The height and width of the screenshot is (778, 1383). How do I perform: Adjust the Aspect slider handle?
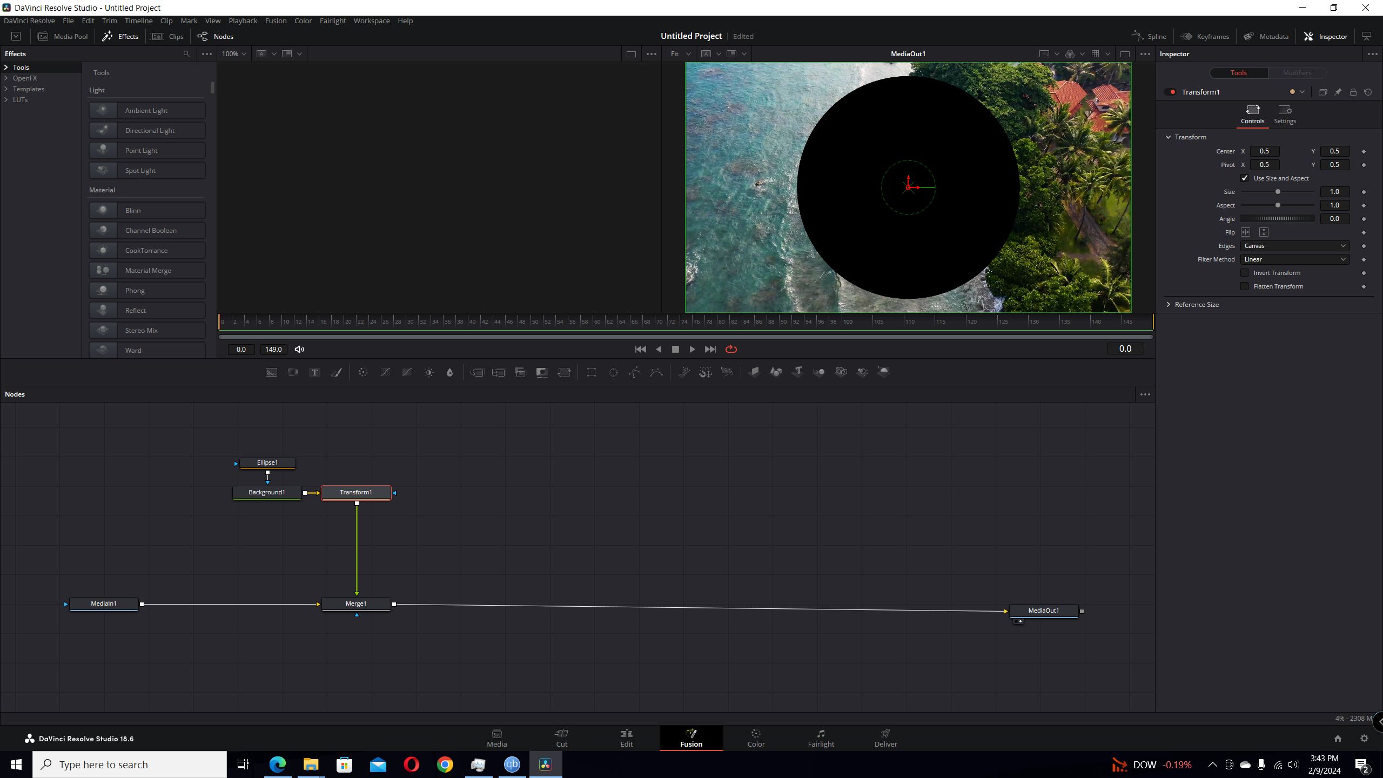click(1278, 205)
